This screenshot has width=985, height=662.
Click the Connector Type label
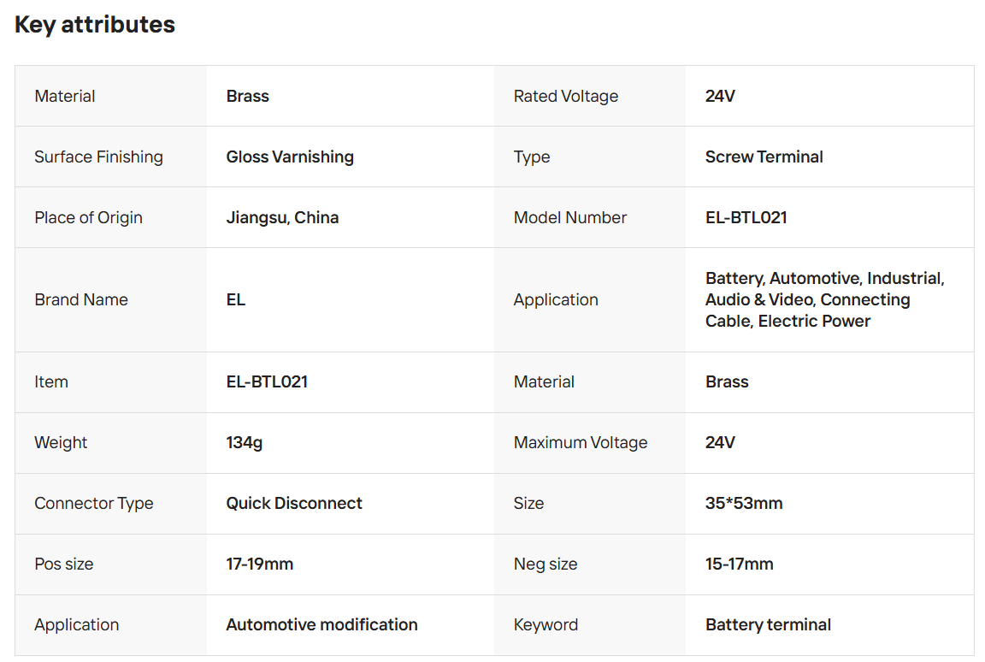[94, 503]
